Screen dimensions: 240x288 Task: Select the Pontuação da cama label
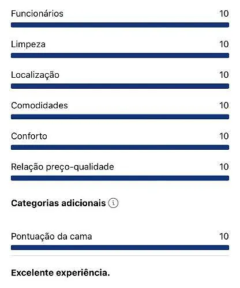[51, 236]
